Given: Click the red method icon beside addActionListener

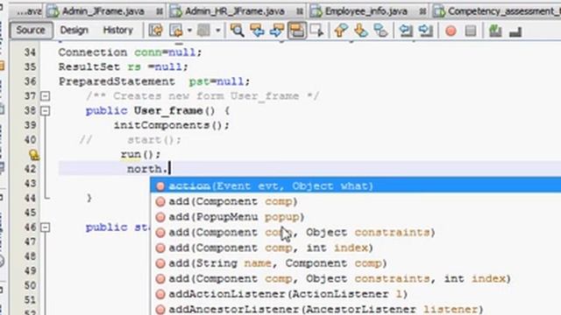Looking at the screenshot, I should coord(160,294).
